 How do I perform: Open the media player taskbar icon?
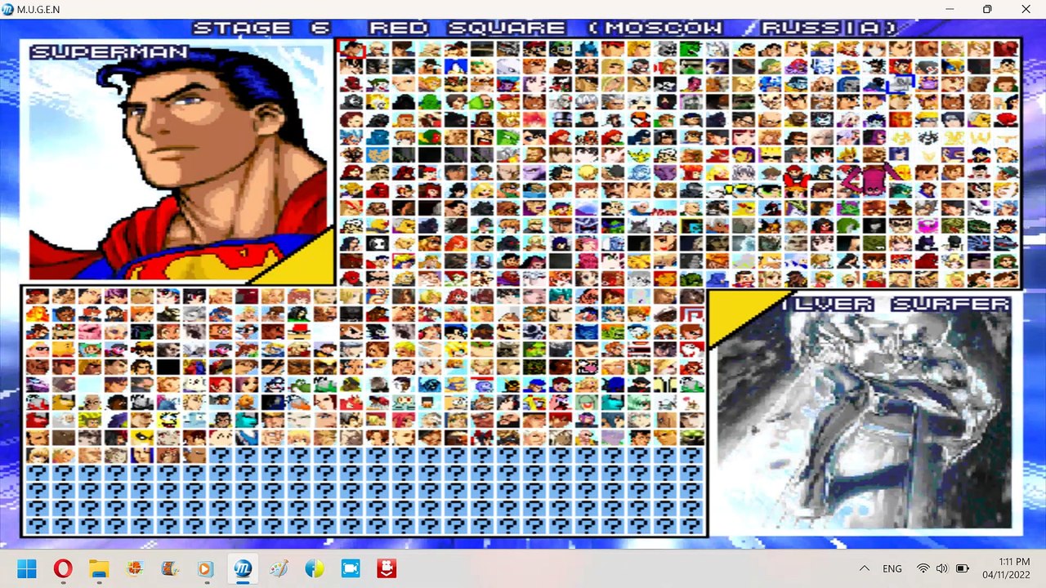point(206,568)
